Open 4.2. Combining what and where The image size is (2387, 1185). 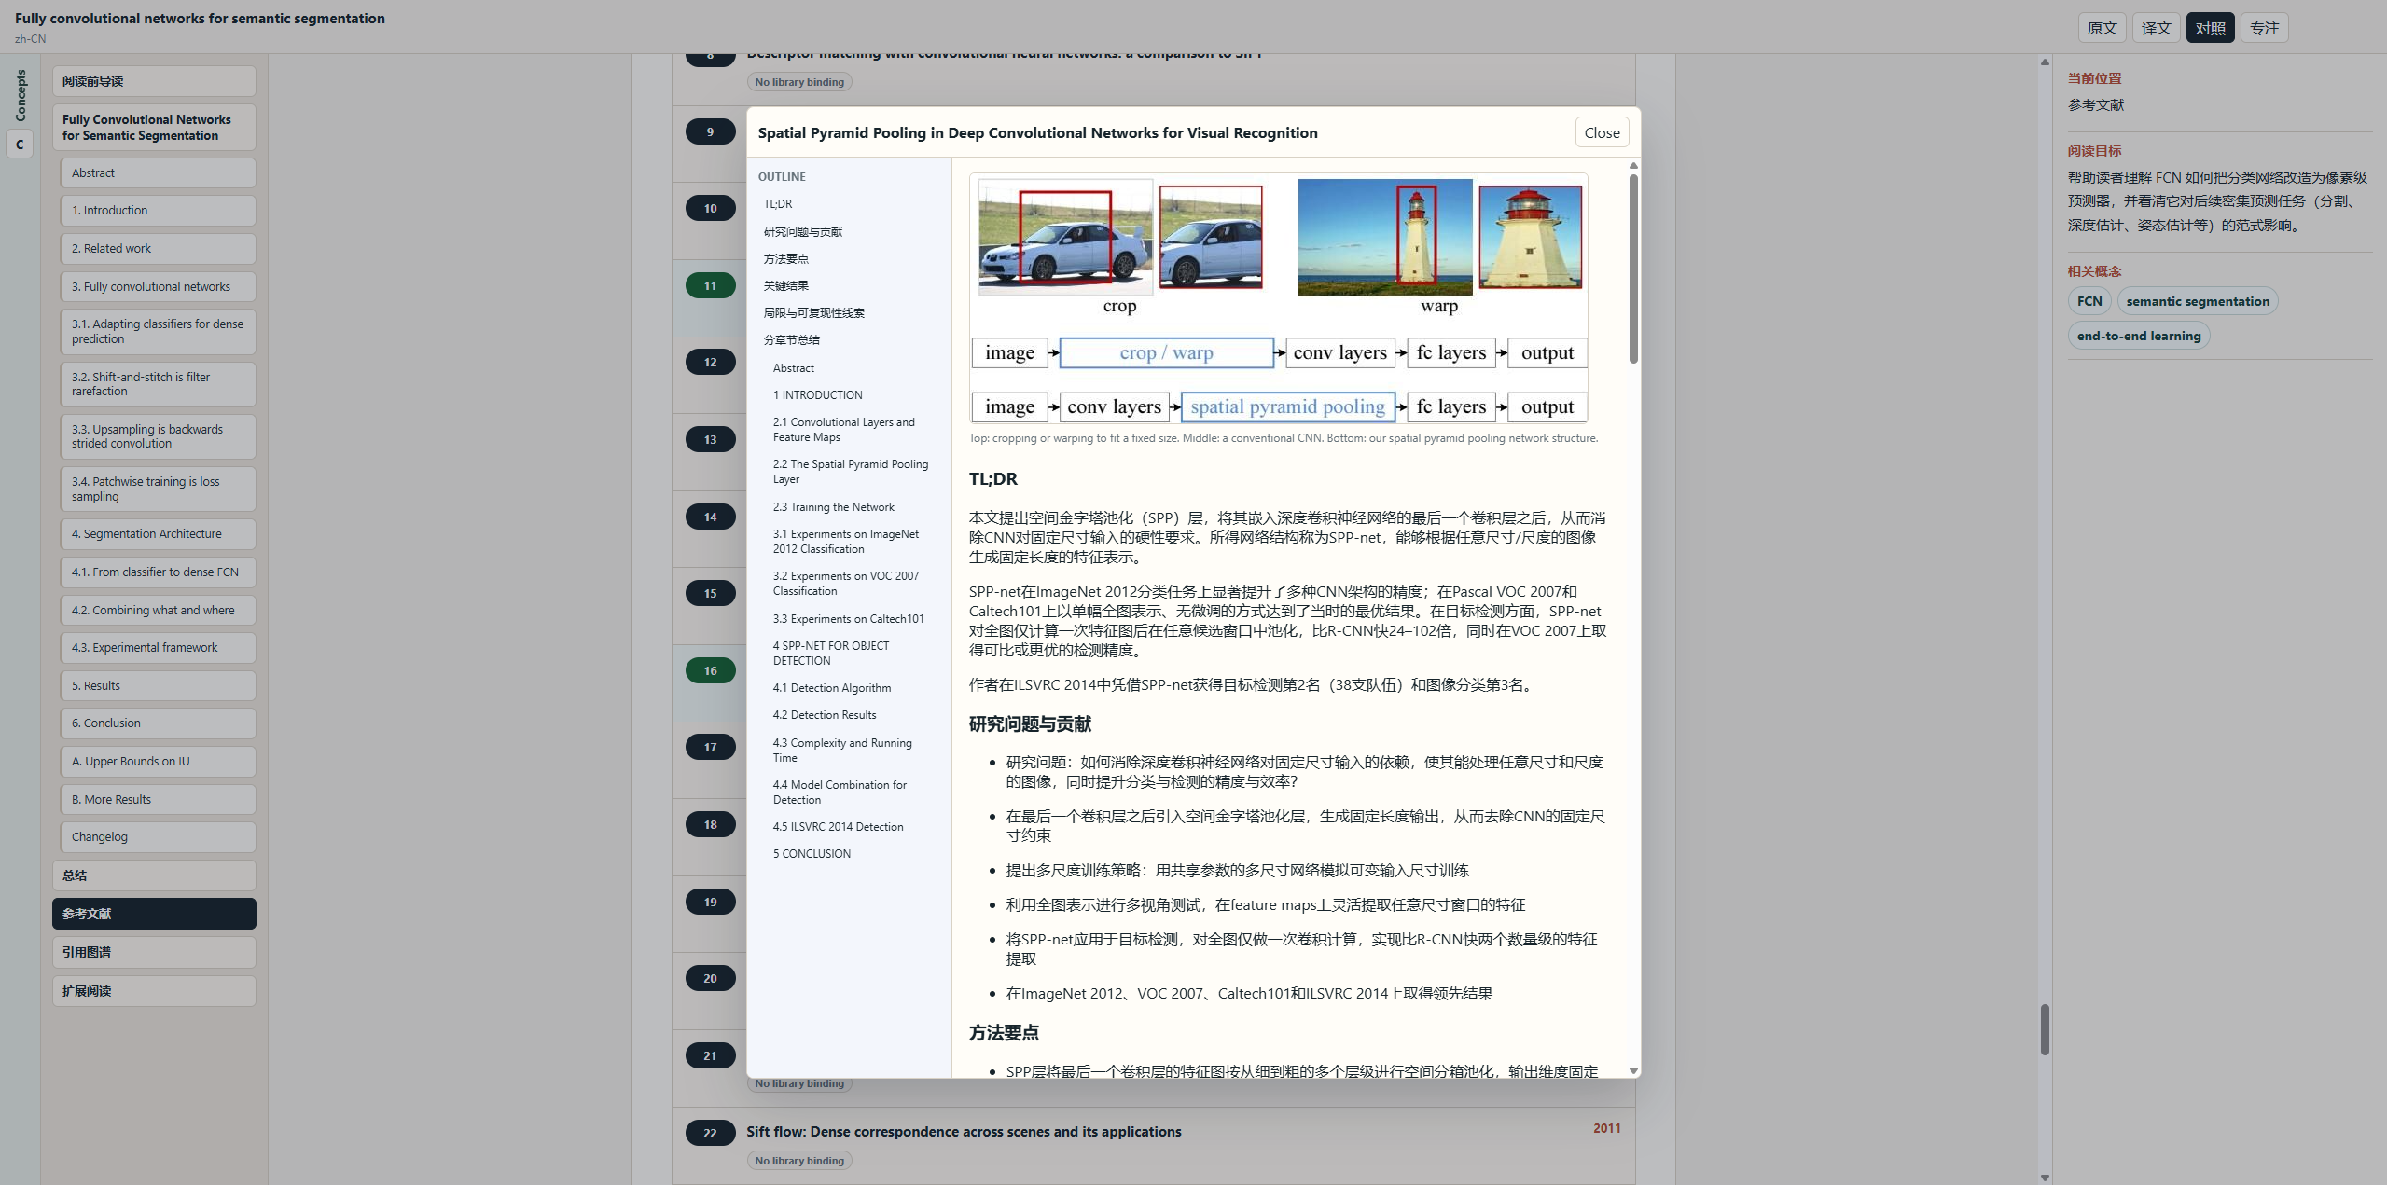point(159,610)
